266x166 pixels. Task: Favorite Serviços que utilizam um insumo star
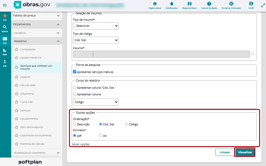[x=16, y=67]
